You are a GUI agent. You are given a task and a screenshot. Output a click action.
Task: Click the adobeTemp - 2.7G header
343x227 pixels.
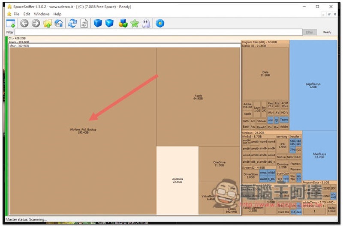[x=314, y=202]
